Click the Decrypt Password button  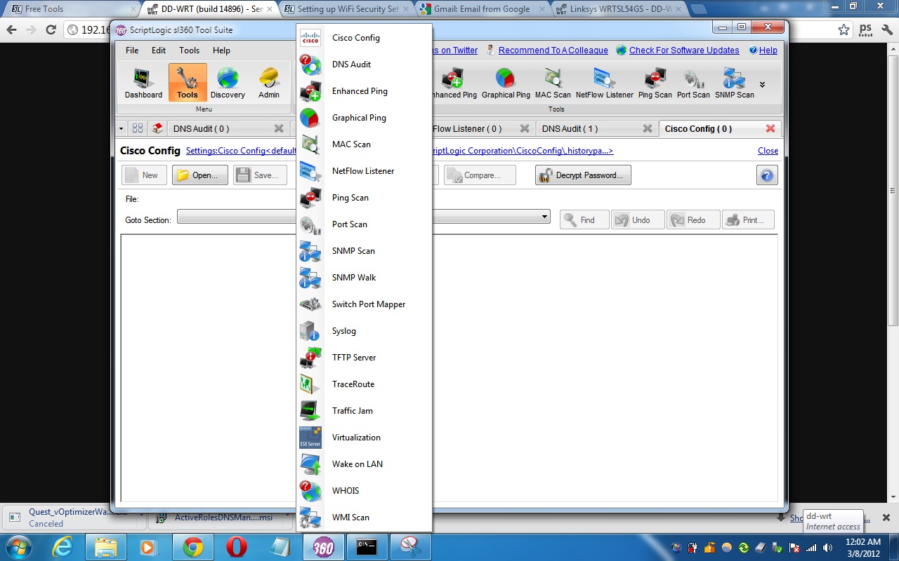click(x=582, y=175)
